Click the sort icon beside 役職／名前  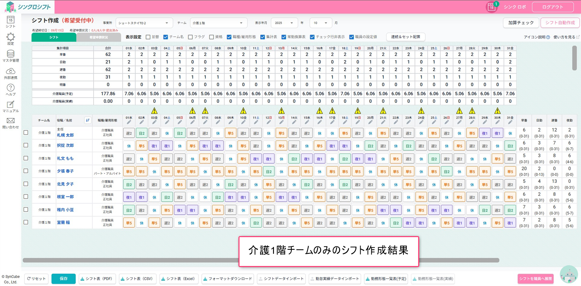click(x=88, y=120)
